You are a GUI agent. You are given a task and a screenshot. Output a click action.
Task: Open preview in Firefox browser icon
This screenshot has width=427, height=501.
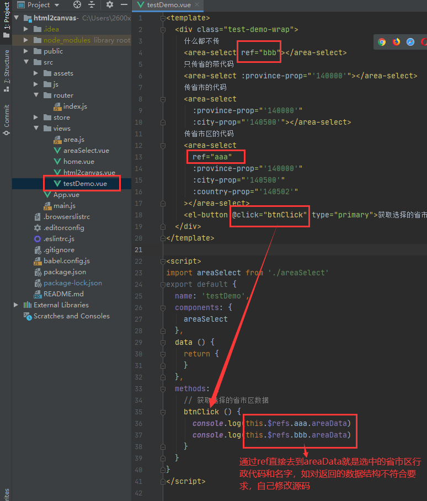[396, 42]
